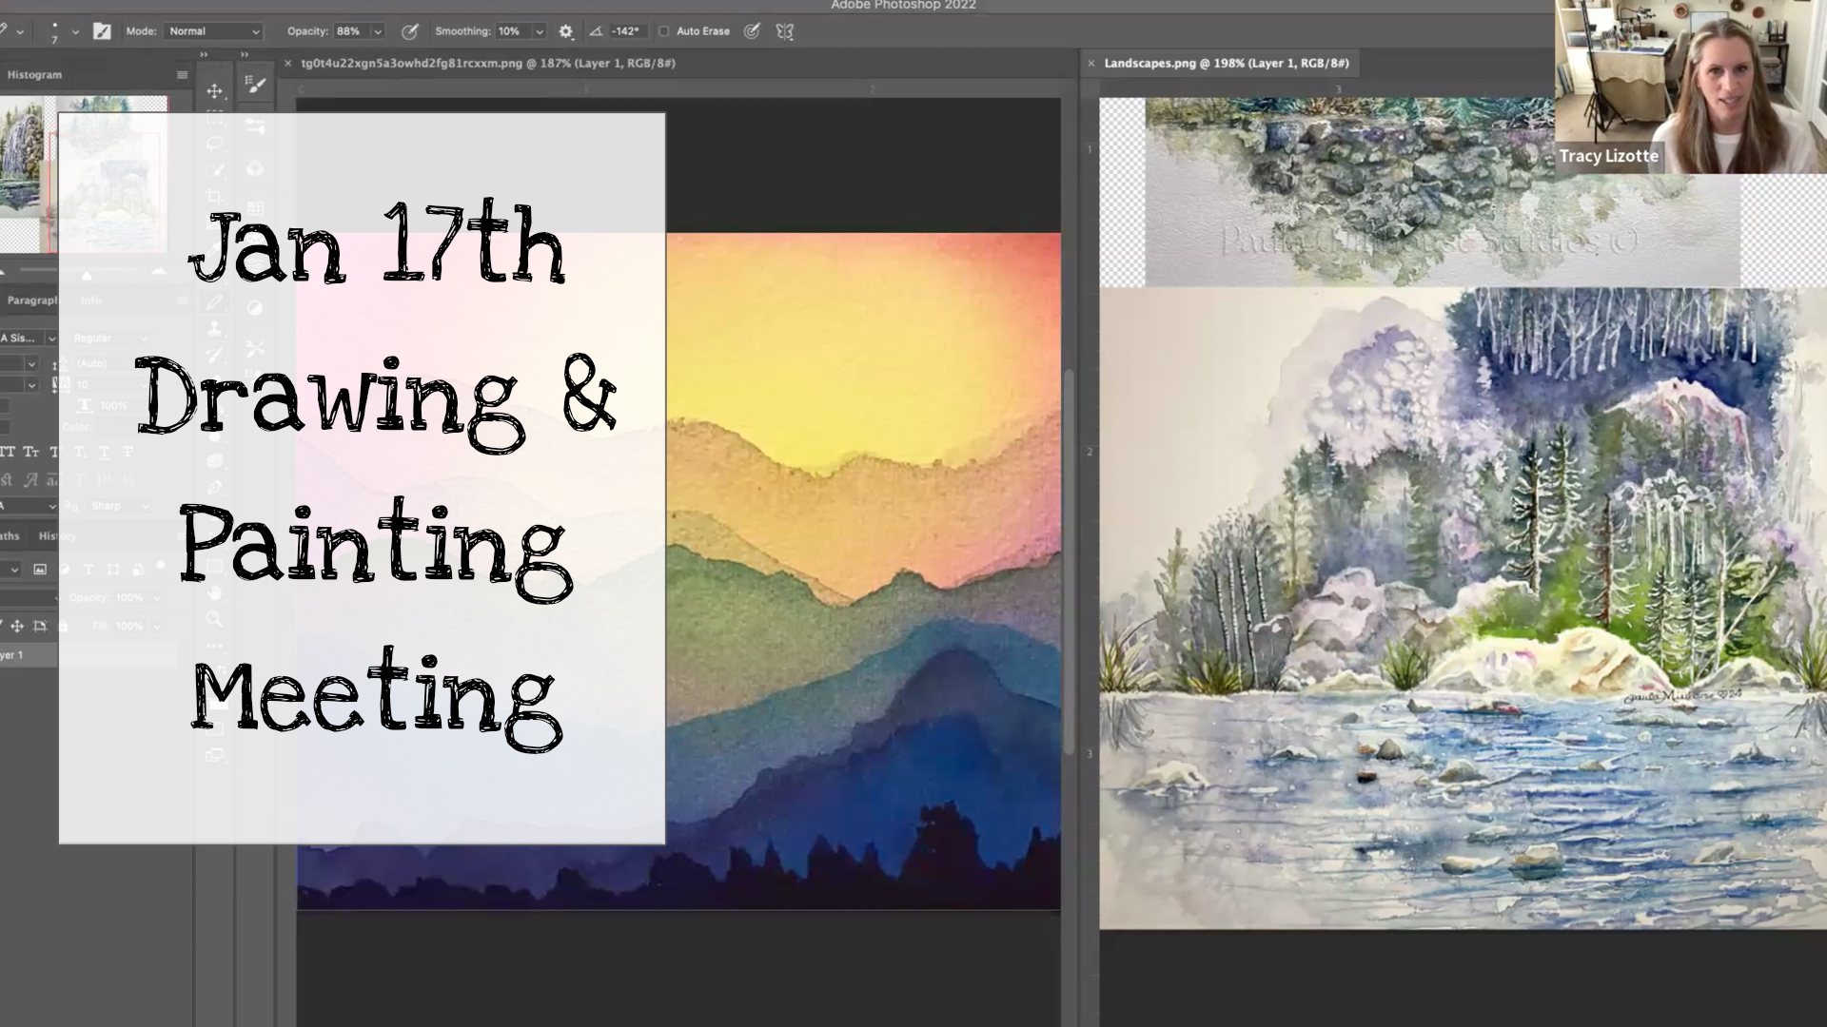Open the font family dropdown arrow
The image size is (1827, 1027).
coord(51,339)
